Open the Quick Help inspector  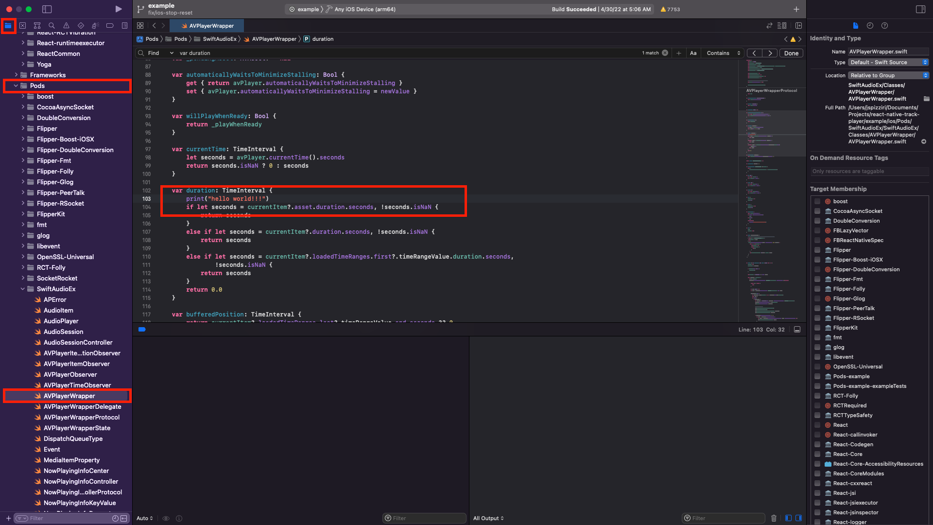(885, 26)
